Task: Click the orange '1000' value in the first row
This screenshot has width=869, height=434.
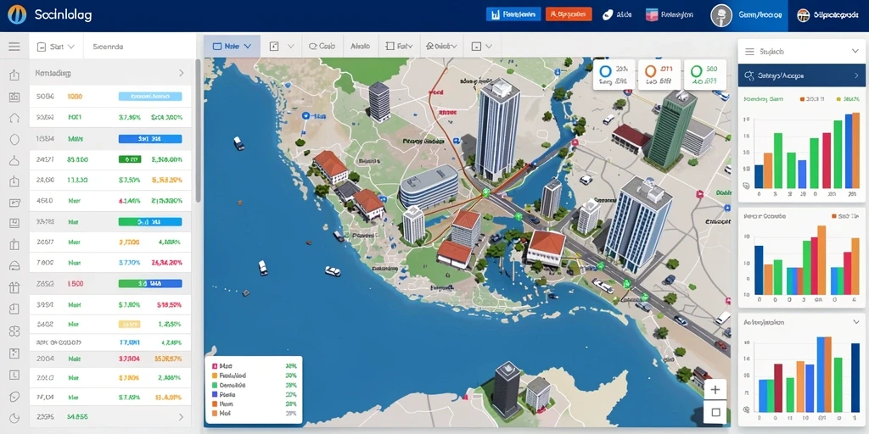Action: click(75, 97)
